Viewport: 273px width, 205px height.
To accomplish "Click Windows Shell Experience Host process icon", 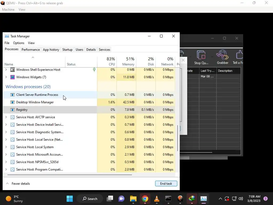I will (x=12, y=70).
